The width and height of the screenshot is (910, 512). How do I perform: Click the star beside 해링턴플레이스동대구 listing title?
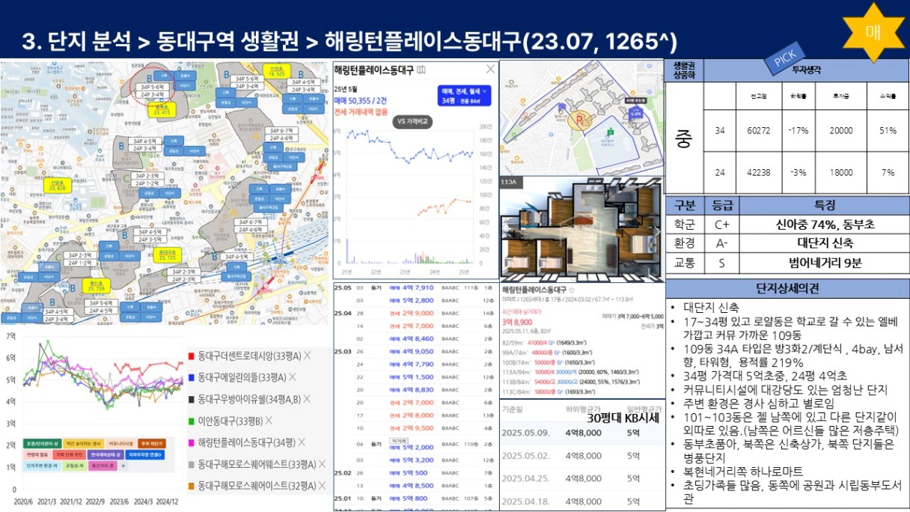coord(572,290)
